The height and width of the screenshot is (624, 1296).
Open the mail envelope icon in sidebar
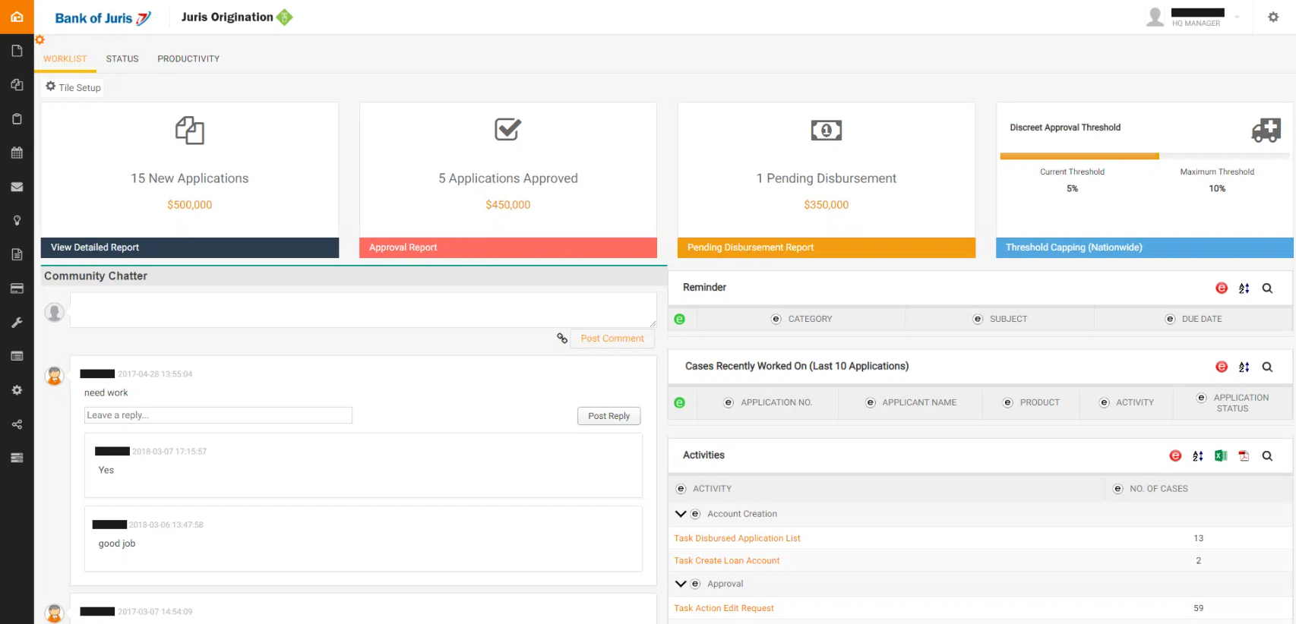click(17, 187)
